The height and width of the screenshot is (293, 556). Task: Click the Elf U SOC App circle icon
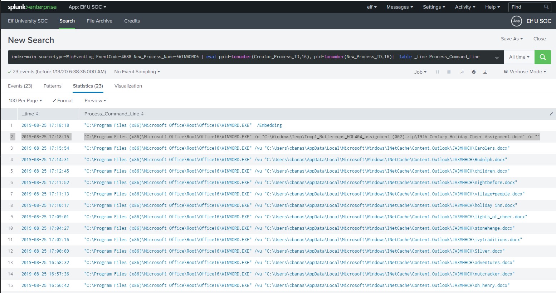coord(516,21)
